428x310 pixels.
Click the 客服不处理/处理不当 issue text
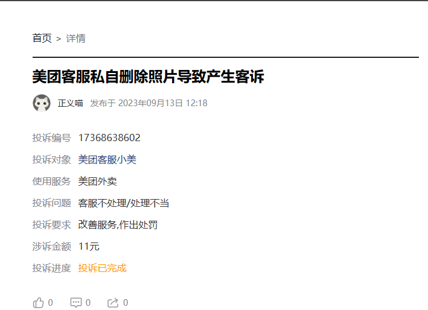[123, 203]
